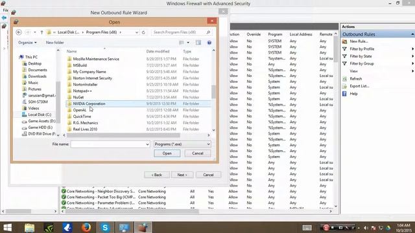415x233 pixels.
Task: Select the Mozilla Maintenance Service folder
Action: point(96,59)
